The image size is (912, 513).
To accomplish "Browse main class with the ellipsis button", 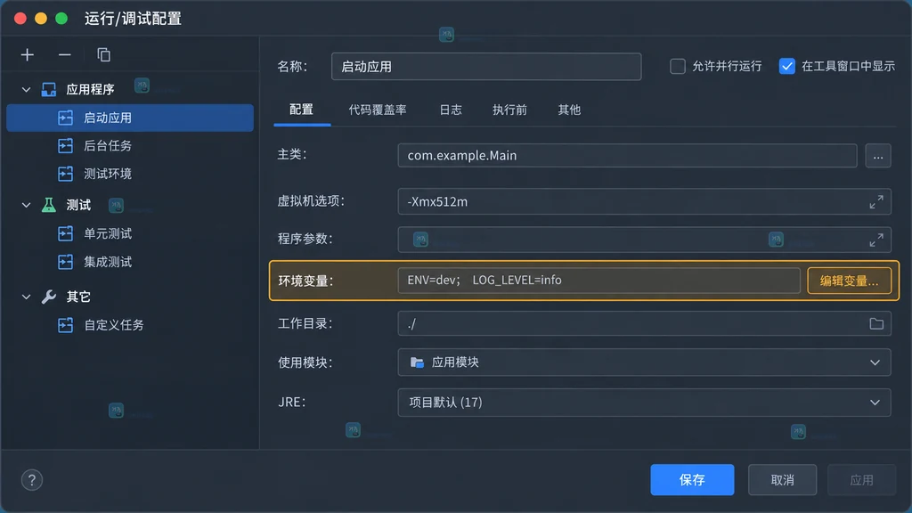I will [877, 156].
